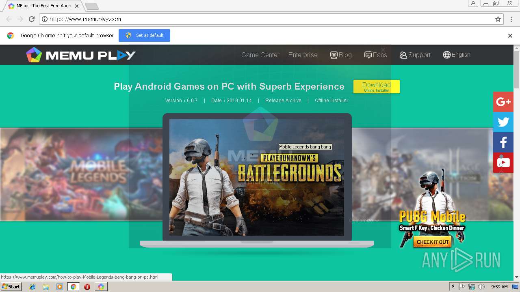This screenshot has height=292, width=520.
Task: Open media player taskbar icon
Action: click(60, 287)
